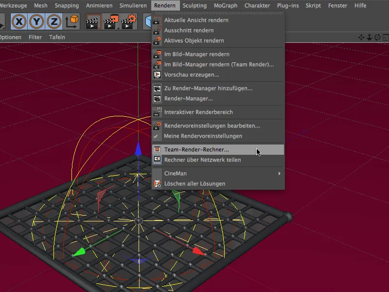
Task: Click the view layout switch icon in viewport corner
Action: pyautogui.click(x=386, y=37)
